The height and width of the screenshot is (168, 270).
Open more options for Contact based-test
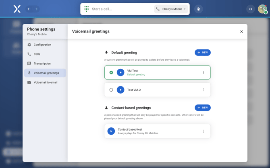coord(203,131)
